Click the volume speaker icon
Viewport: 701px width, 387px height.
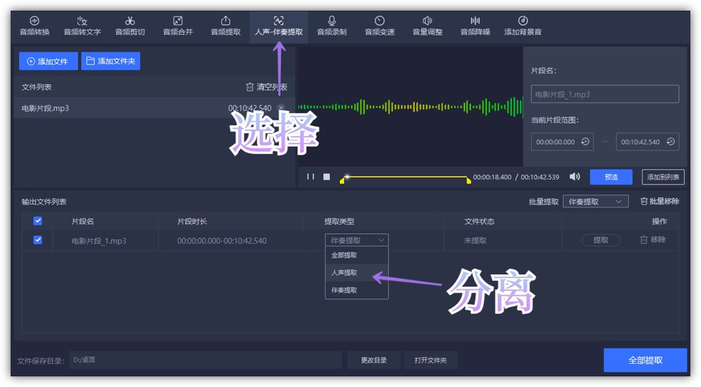(574, 177)
